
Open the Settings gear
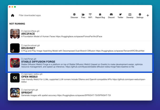pos(140,14)
